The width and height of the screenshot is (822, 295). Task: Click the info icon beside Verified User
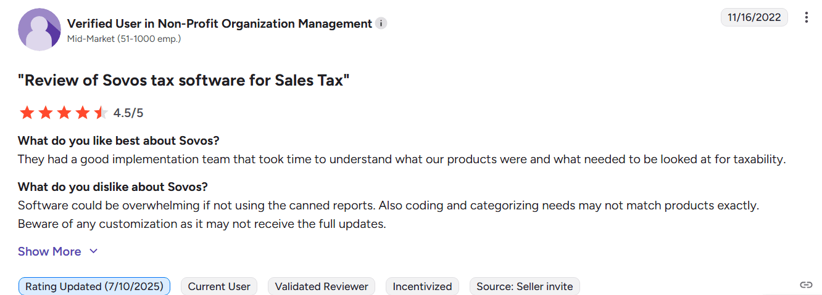pyautogui.click(x=381, y=23)
